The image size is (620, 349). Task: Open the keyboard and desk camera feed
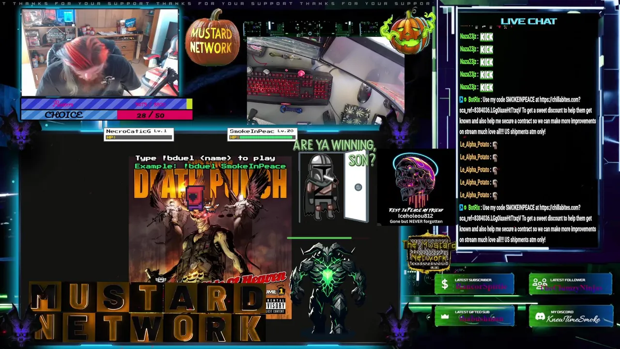325,81
